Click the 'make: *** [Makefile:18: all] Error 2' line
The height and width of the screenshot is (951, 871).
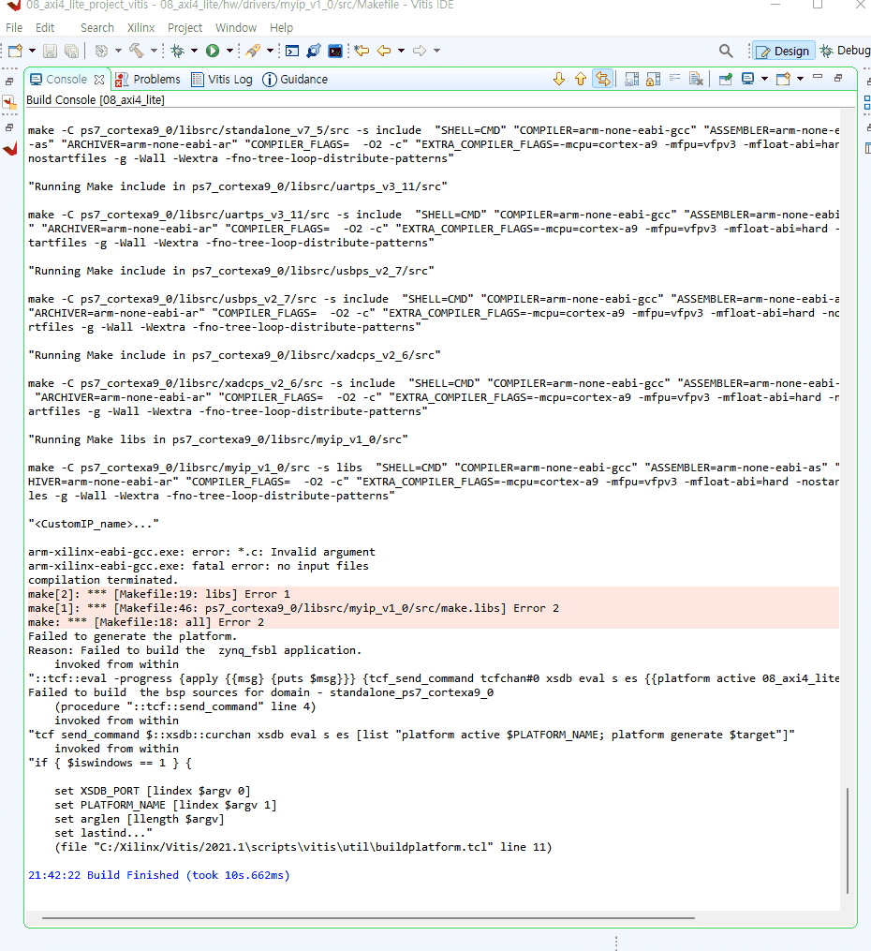pos(146,622)
